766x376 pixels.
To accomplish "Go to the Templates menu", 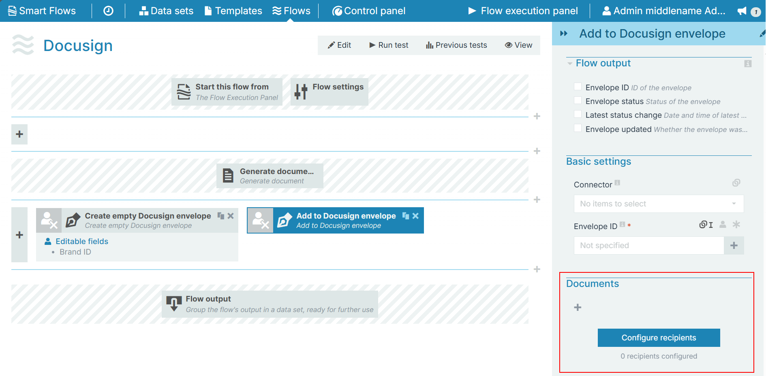I will click(233, 11).
